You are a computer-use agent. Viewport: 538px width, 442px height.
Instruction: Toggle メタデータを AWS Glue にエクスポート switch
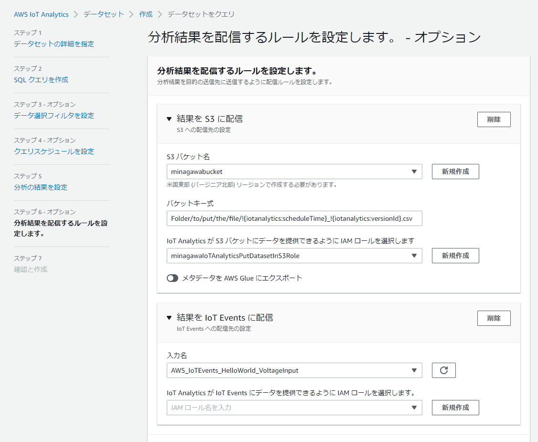coord(172,278)
